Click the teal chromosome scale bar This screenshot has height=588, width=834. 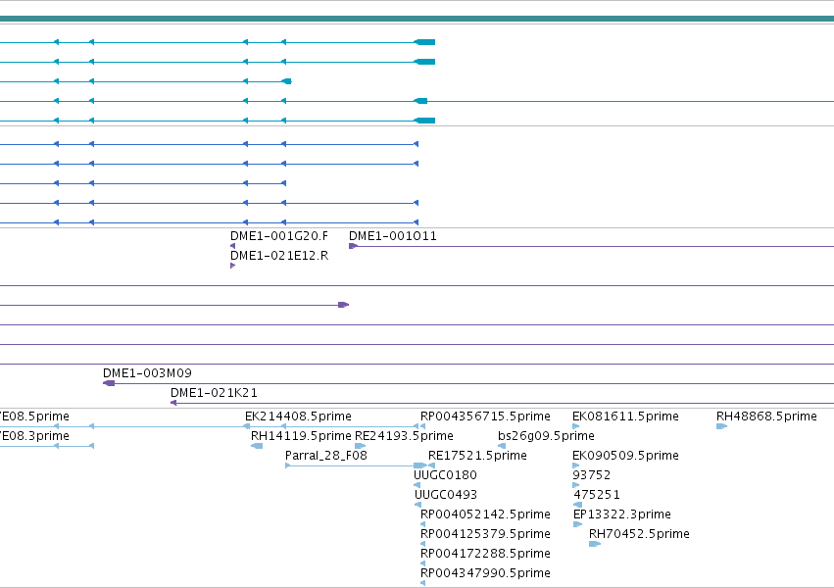click(417, 19)
